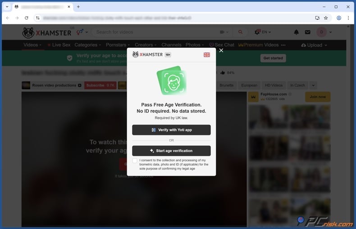The height and width of the screenshot is (229, 356).
Task: Click the install app icon in address bar
Action: (317, 18)
